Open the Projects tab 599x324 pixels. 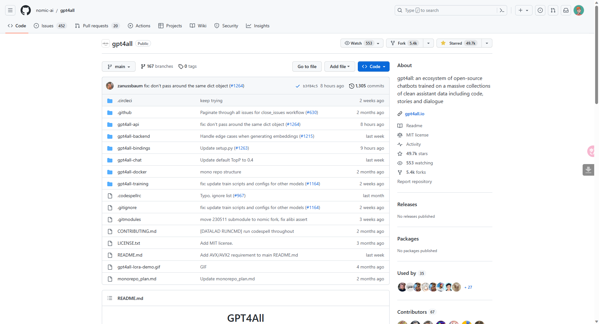coord(170,26)
